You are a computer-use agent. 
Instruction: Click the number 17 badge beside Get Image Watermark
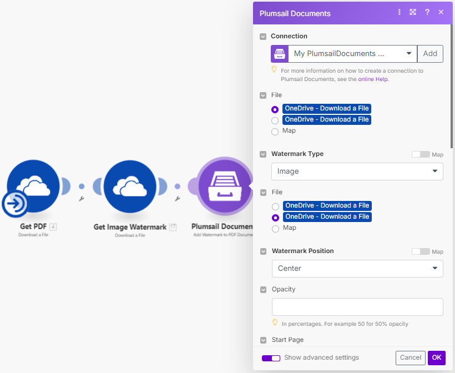pos(173,226)
